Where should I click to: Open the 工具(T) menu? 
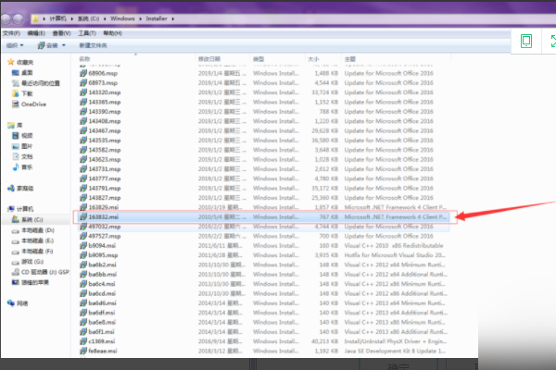click(x=87, y=33)
